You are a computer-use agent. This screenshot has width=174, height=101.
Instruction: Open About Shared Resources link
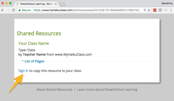click(x=54, y=89)
